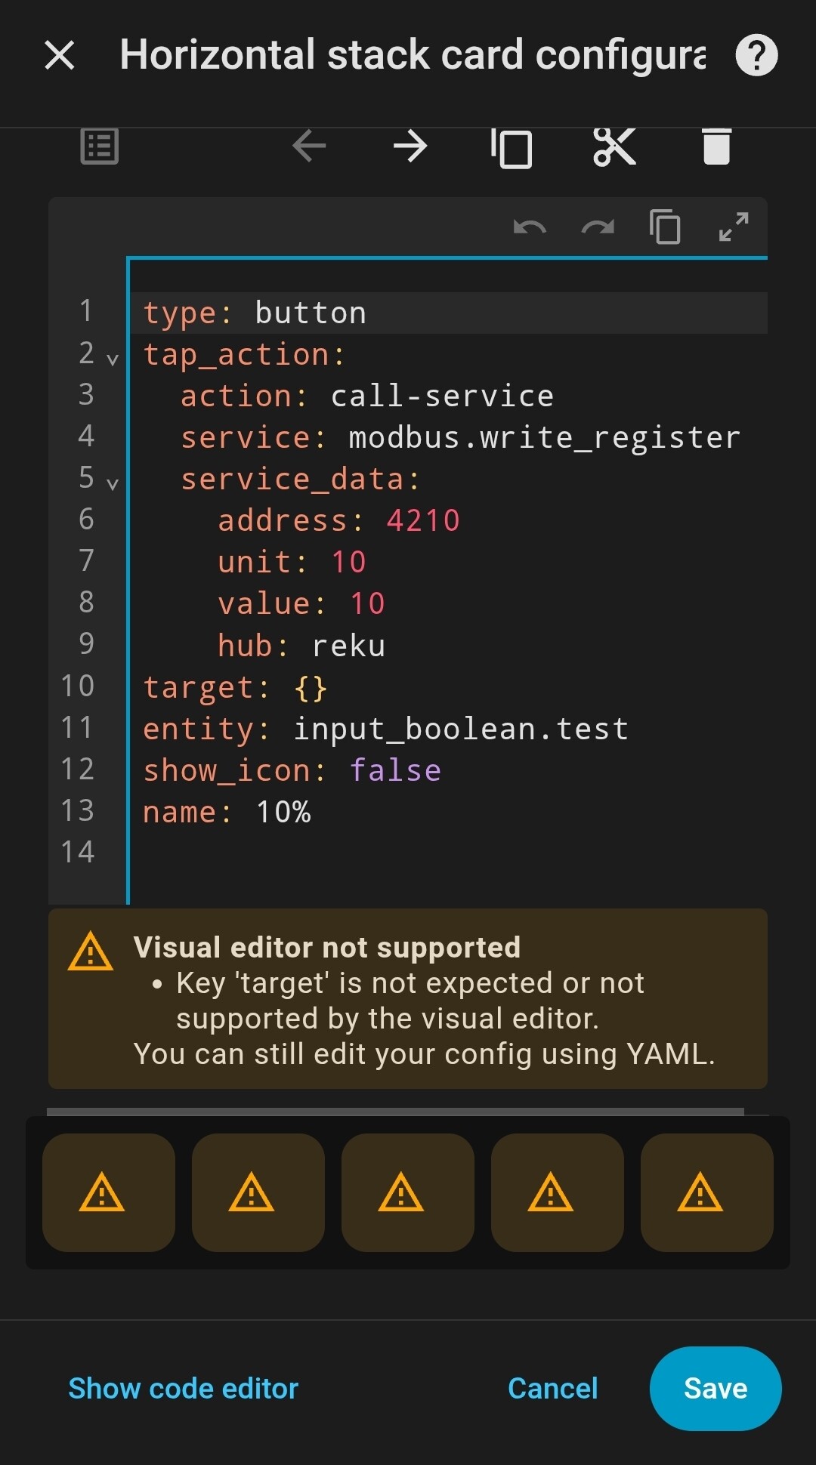
Task: Redo the YAML edit
Action: (598, 227)
